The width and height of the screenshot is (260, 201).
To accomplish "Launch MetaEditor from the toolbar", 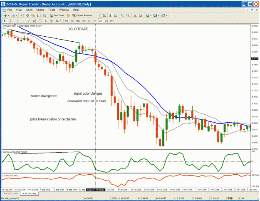I will (x=68, y=15).
